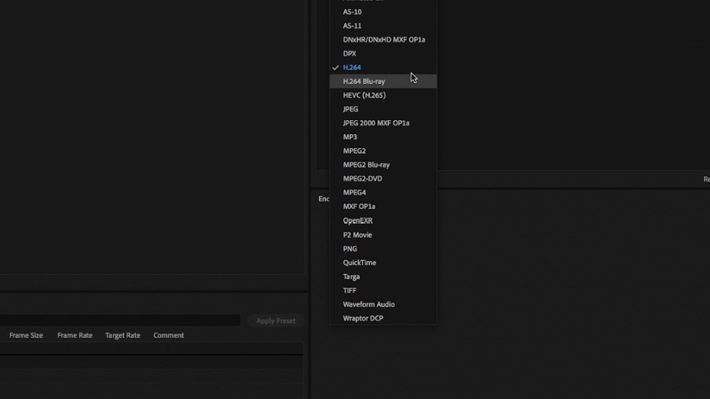The width and height of the screenshot is (710, 399).
Task: Choose the AS-11 format option
Action: (x=383, y=26)
